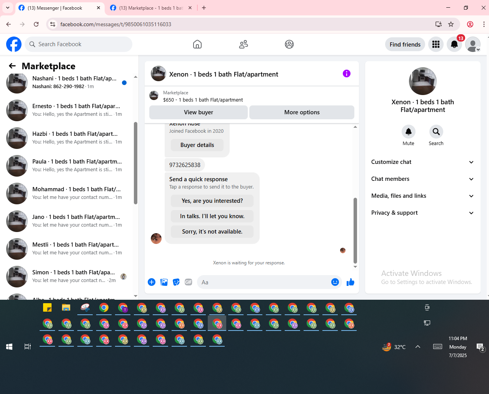The height and width of the screenshot is (394, 489).
Task: Send quick response In talks. I'll let you know.
Action: point(212,216)
